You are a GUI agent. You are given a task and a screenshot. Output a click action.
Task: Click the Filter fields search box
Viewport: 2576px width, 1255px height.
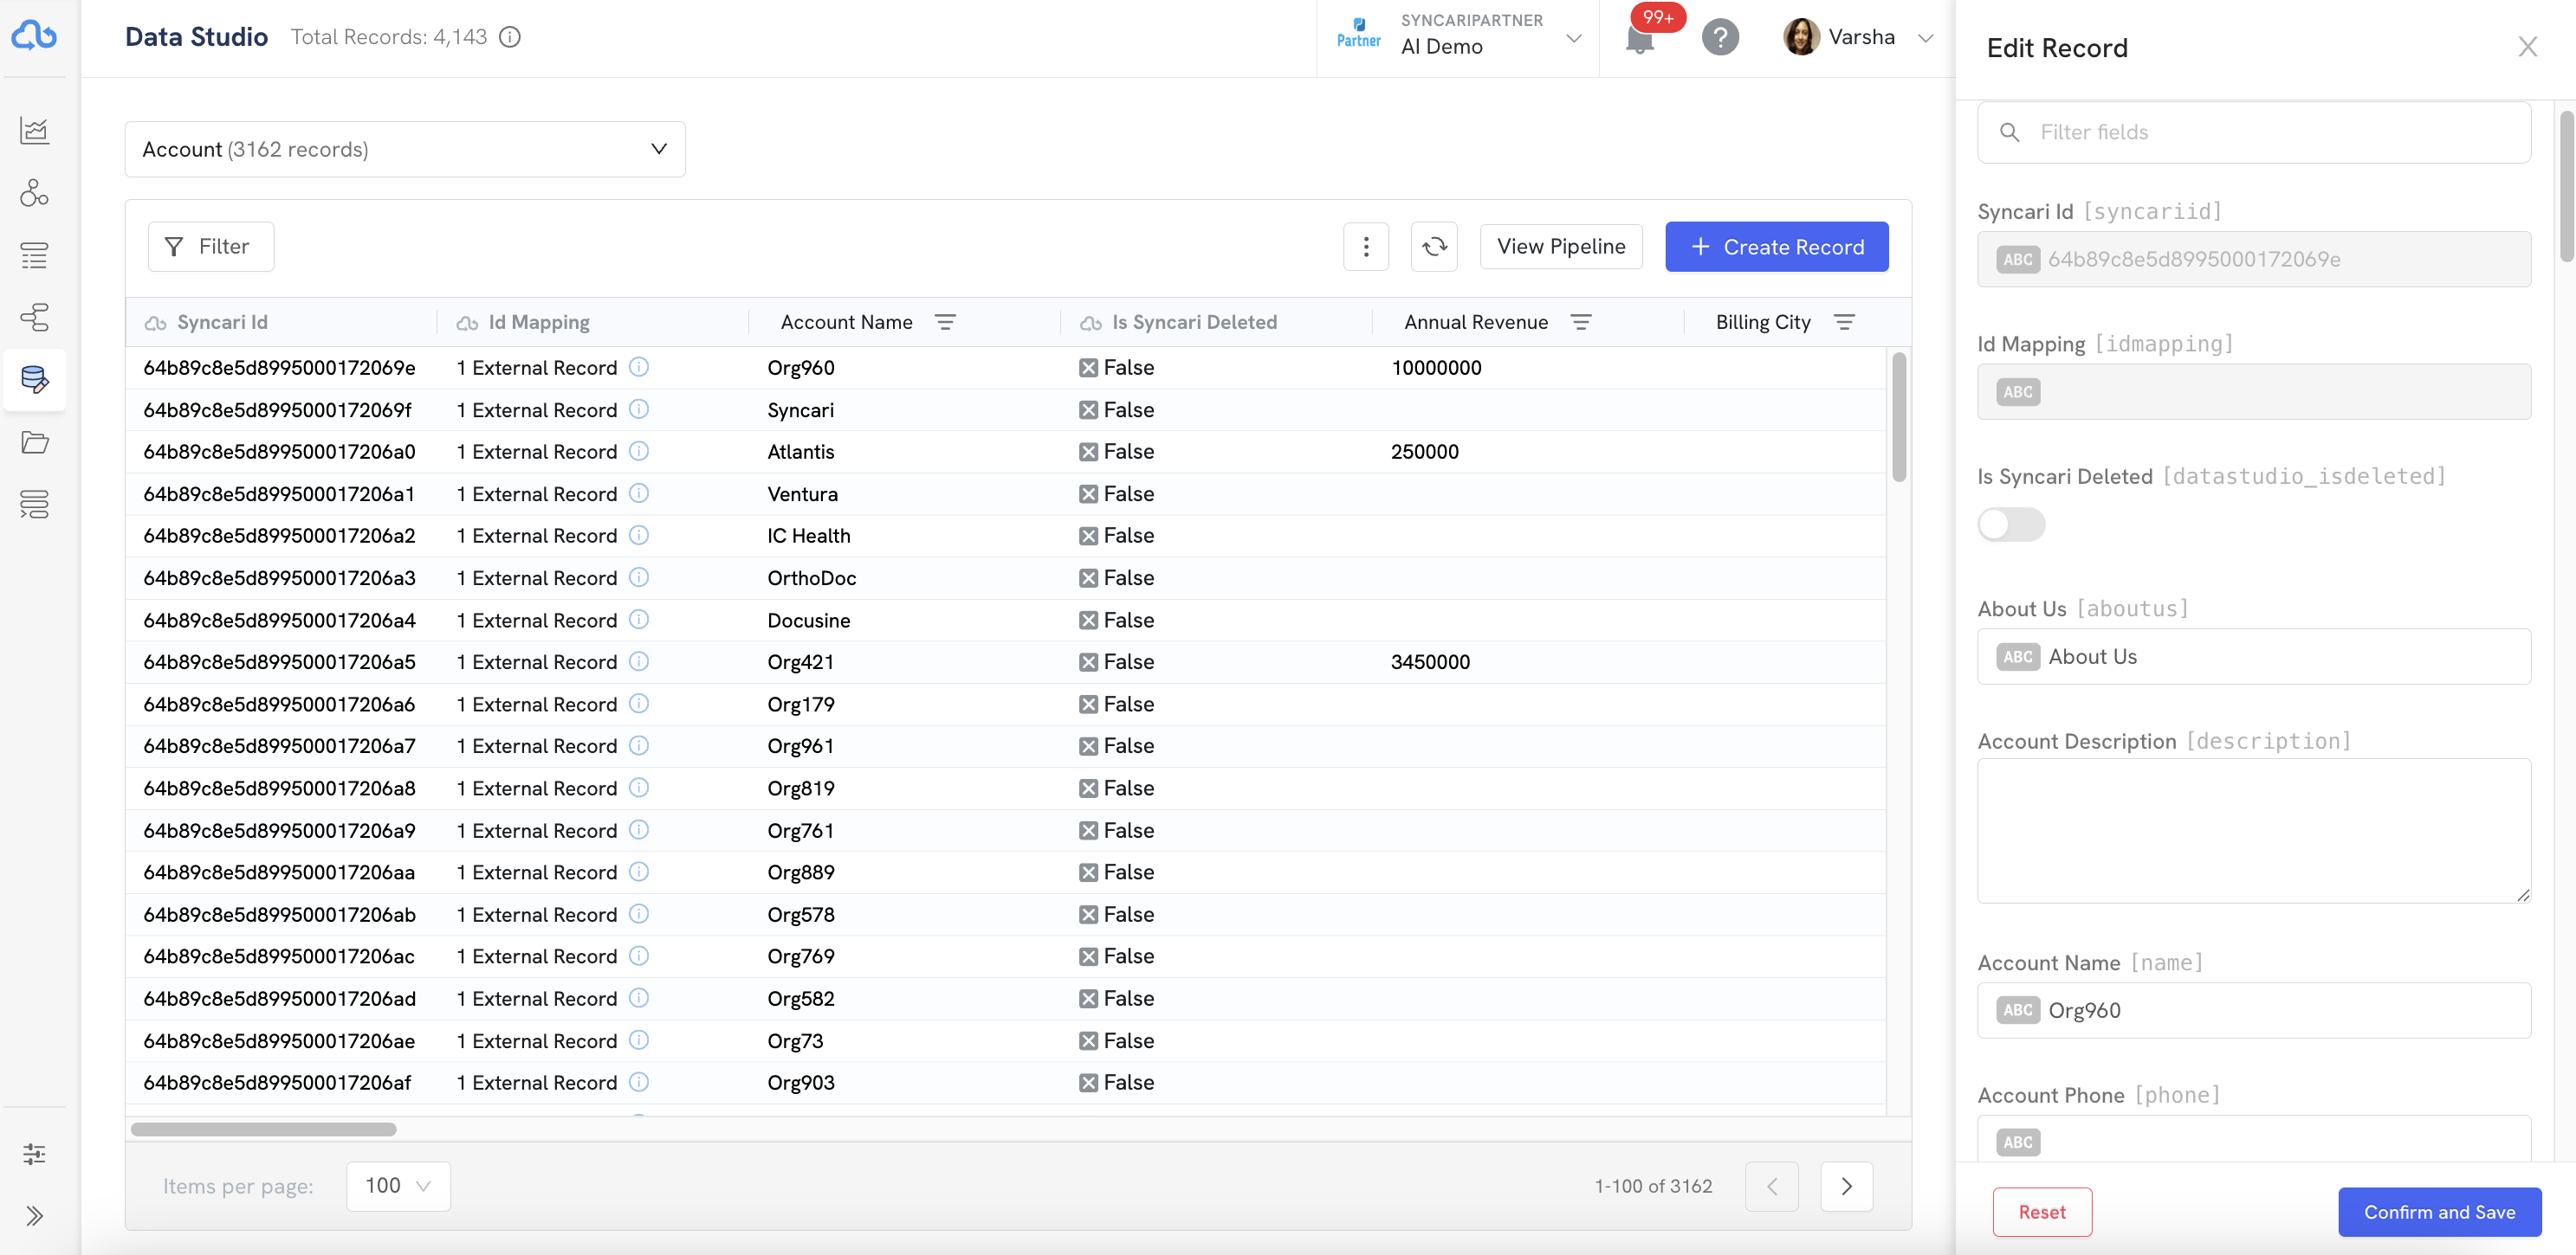pyautogui.click(x=2253, y=133)
